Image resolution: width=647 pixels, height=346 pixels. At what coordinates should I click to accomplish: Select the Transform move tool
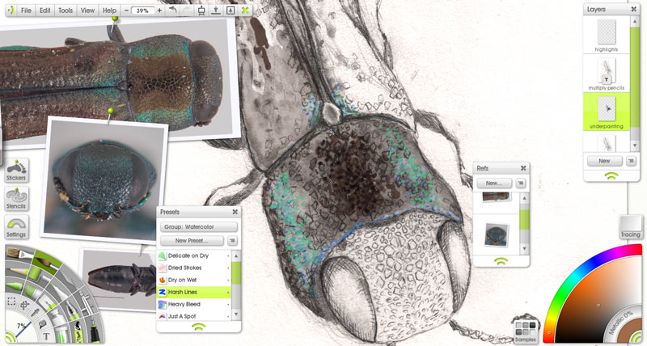click(24, 305)
